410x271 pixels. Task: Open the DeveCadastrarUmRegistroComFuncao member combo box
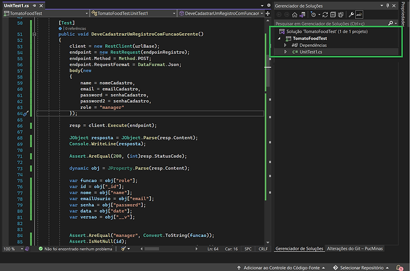(221, 14)
